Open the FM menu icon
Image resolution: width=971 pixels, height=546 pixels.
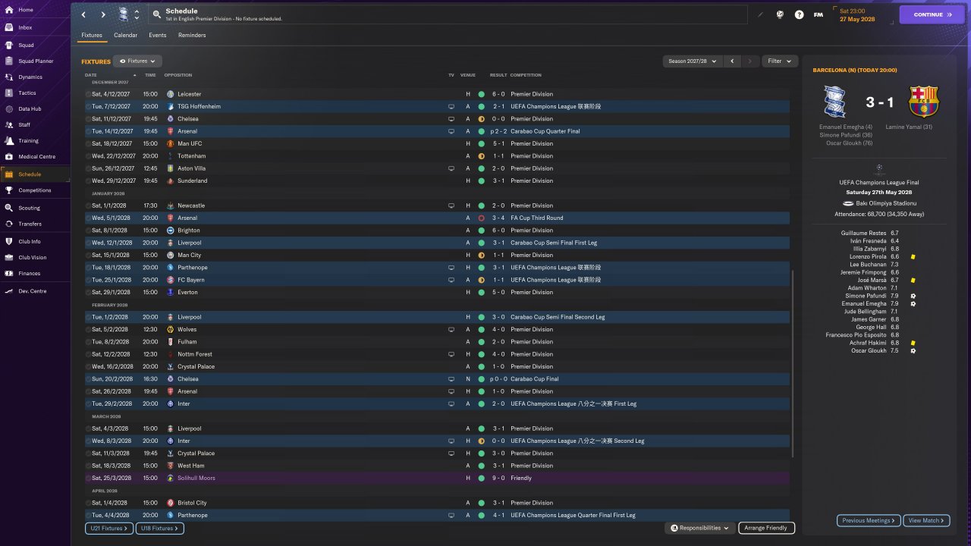coord(819,14)
